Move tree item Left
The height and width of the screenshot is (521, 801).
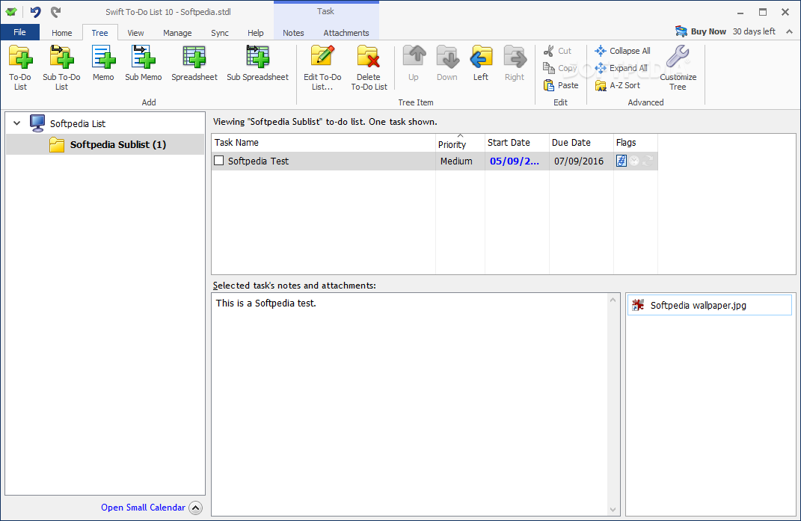point(481,64)
